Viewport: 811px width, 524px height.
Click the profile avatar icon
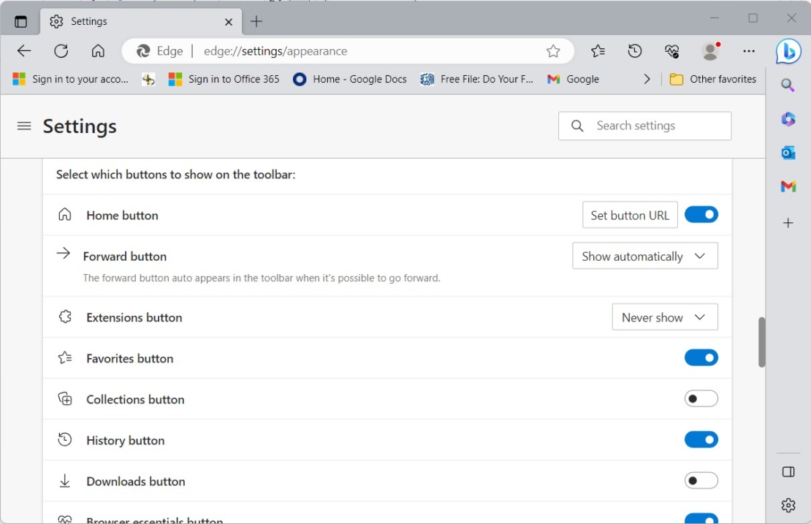click(x=710, y=51)
